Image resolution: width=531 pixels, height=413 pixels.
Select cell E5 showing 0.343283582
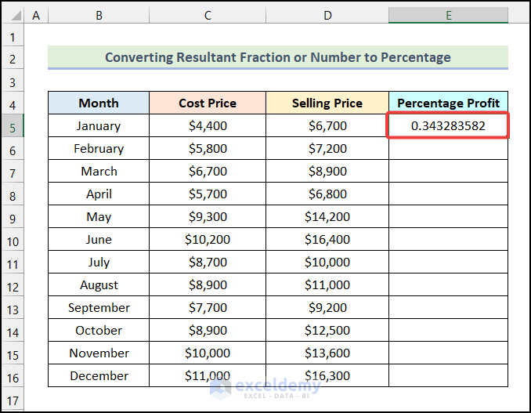pyautogui.click(x=448, y=125)
